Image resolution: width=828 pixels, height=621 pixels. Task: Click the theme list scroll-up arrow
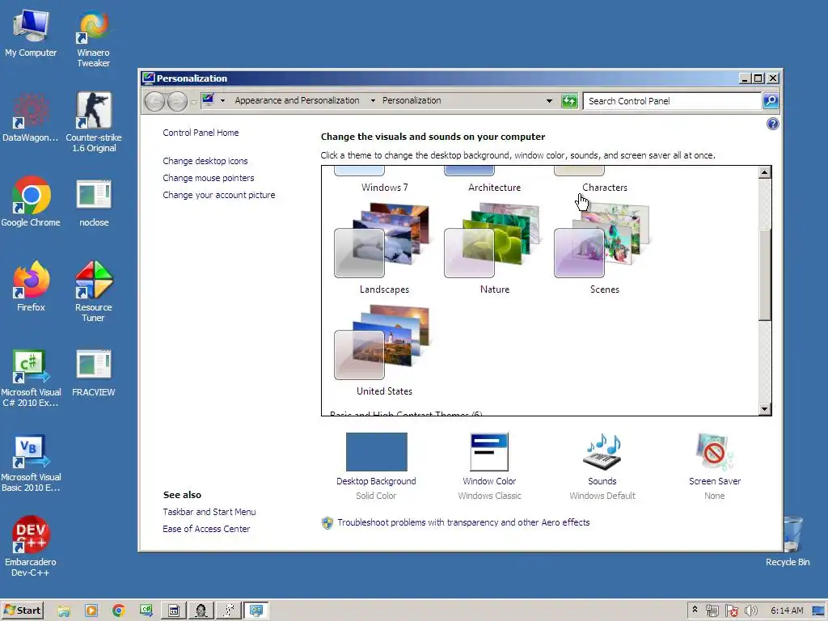765,172
